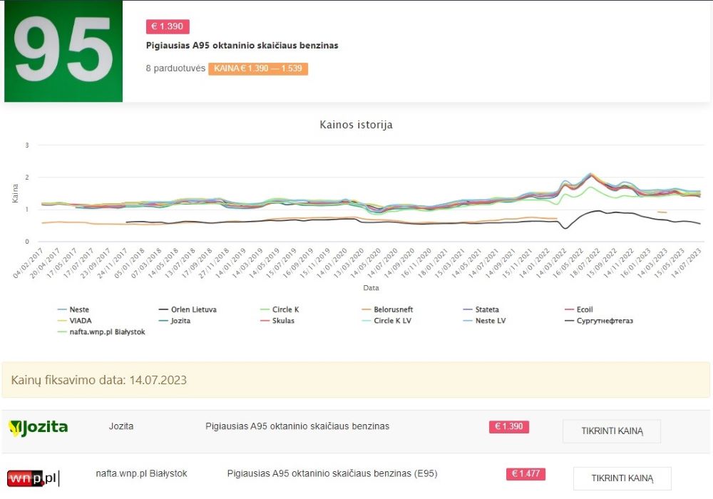This screenshot has width=713, height=499.
Task: Toggle Orlen Lietuva legend entry
Action: [188, 309]
